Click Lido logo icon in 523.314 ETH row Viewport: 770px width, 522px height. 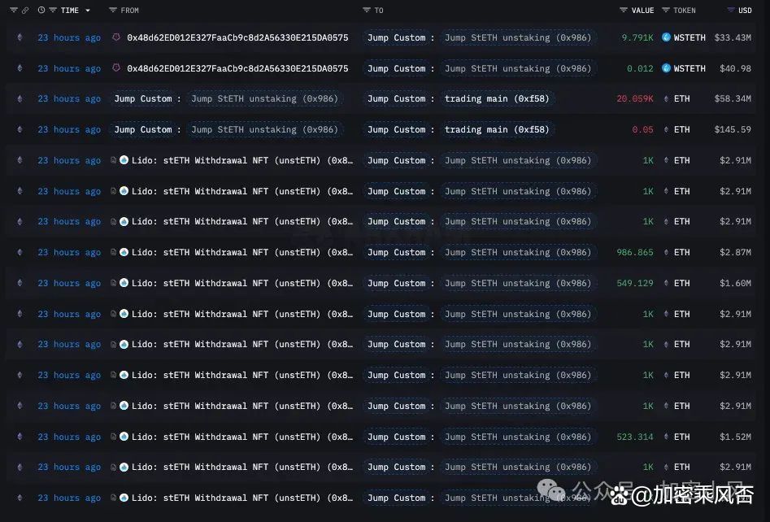[x=124, y=437]
